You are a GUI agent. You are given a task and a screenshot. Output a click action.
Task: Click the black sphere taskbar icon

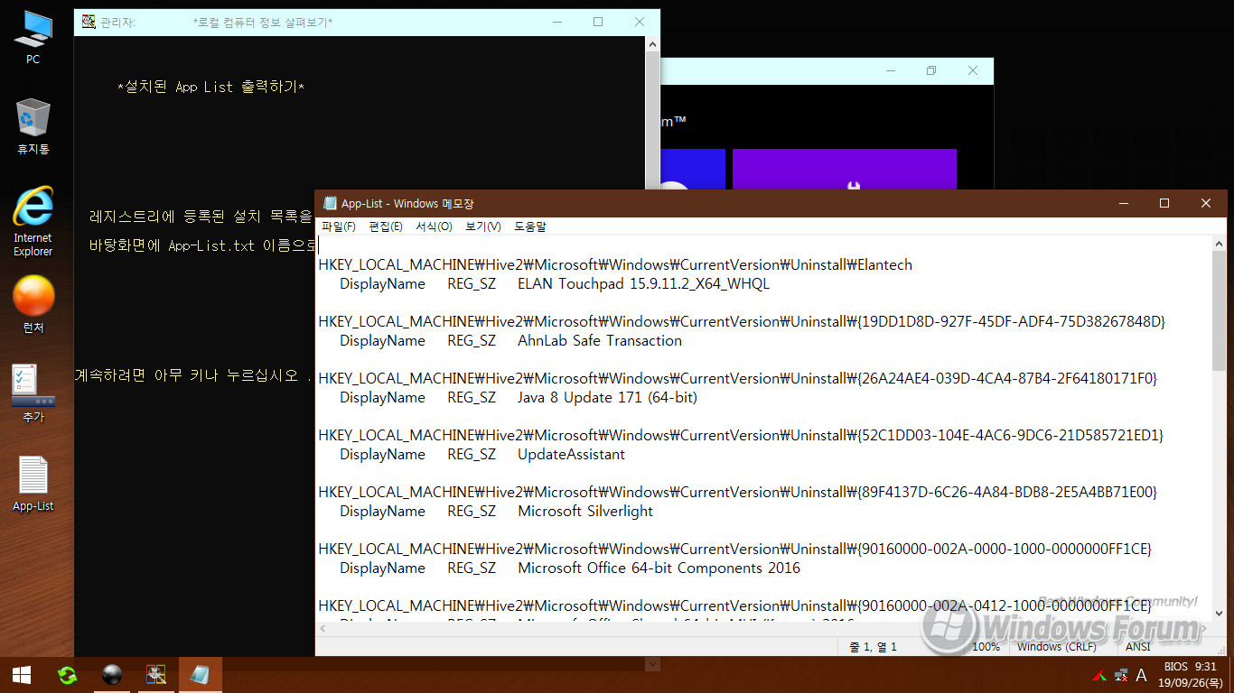click(x=112, y=675)
